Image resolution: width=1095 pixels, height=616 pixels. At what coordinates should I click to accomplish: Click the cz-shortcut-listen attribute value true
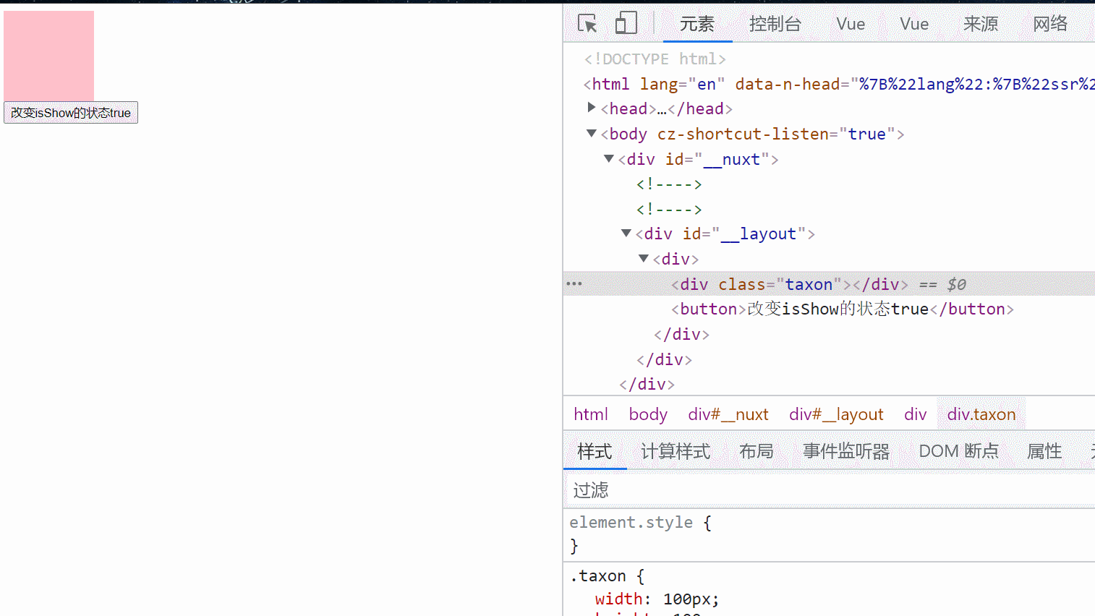pyautogui.click(x=866, y=134)
